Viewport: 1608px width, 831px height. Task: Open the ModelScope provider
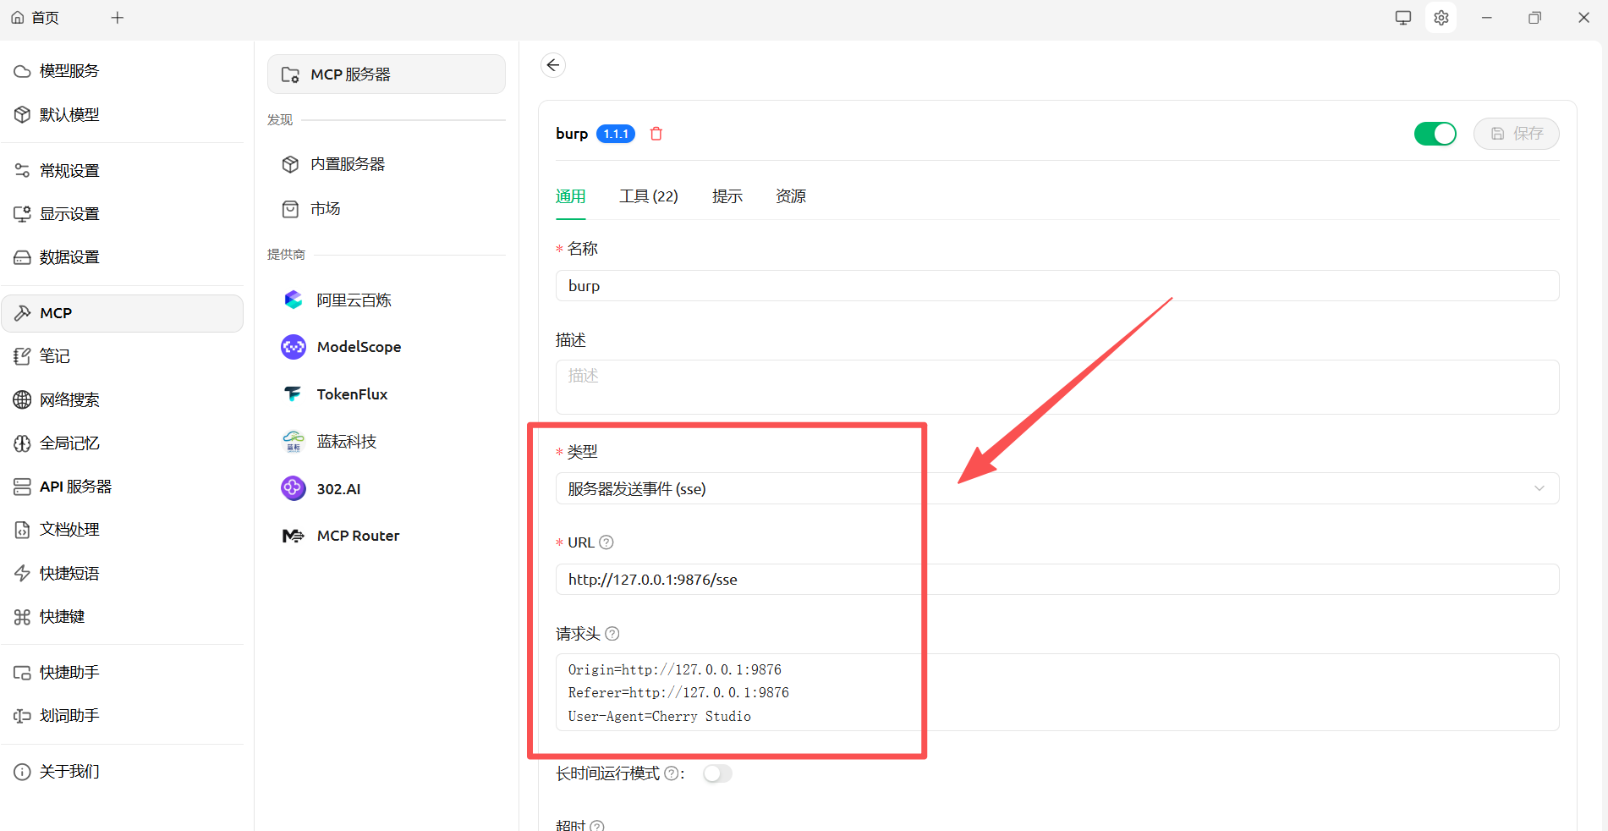click(x=358, y=347)
